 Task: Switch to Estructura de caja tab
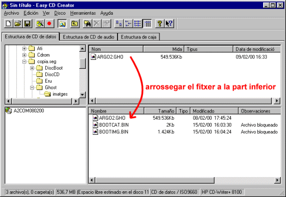pyautogui.click(x=138, y=37)
